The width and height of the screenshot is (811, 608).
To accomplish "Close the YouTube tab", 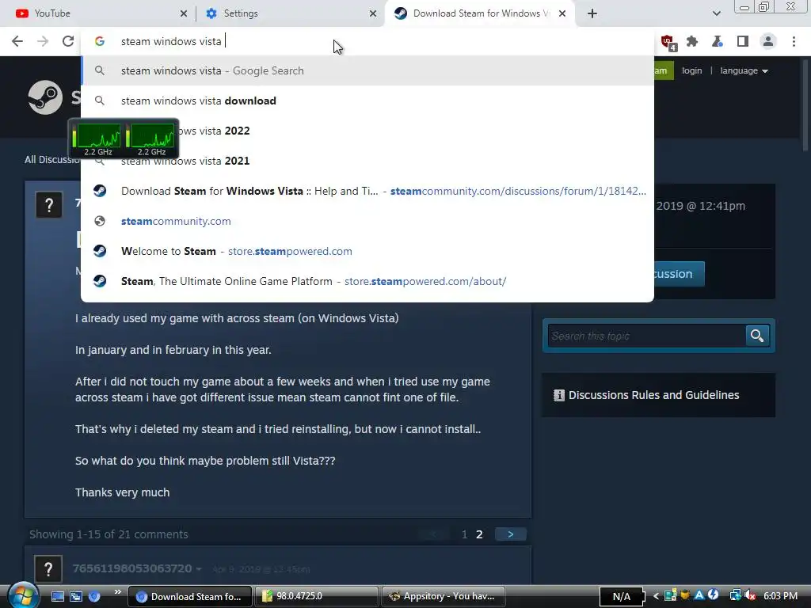I will click(184, 13).
